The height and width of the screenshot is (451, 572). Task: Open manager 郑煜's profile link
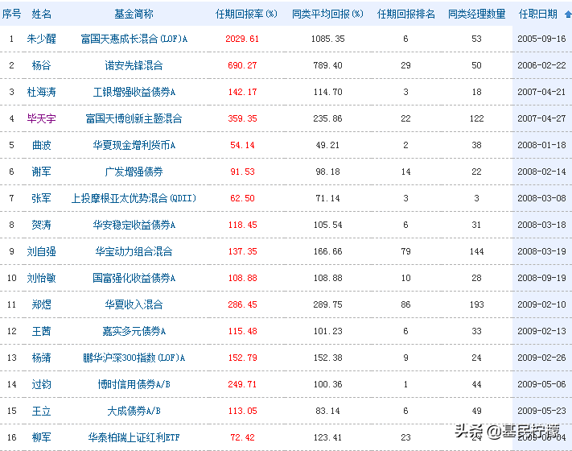[x=41, y=304]
